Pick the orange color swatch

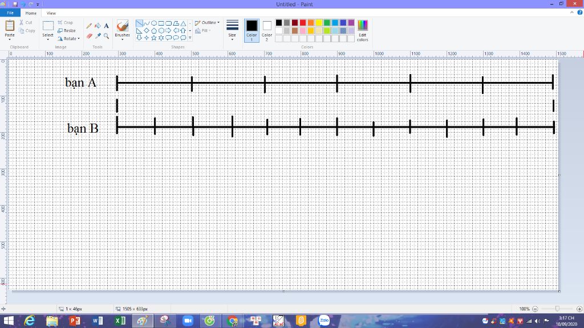[x=311, y=23]
